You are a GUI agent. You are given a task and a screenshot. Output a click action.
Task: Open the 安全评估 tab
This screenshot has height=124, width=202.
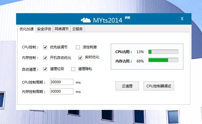click(x=44, y=29)
